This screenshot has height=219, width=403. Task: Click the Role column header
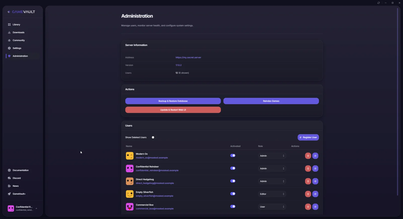click(x=260, y=146)
